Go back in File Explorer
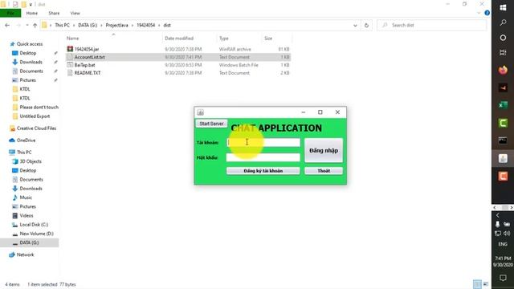514x289 pixels. [7, 25]
